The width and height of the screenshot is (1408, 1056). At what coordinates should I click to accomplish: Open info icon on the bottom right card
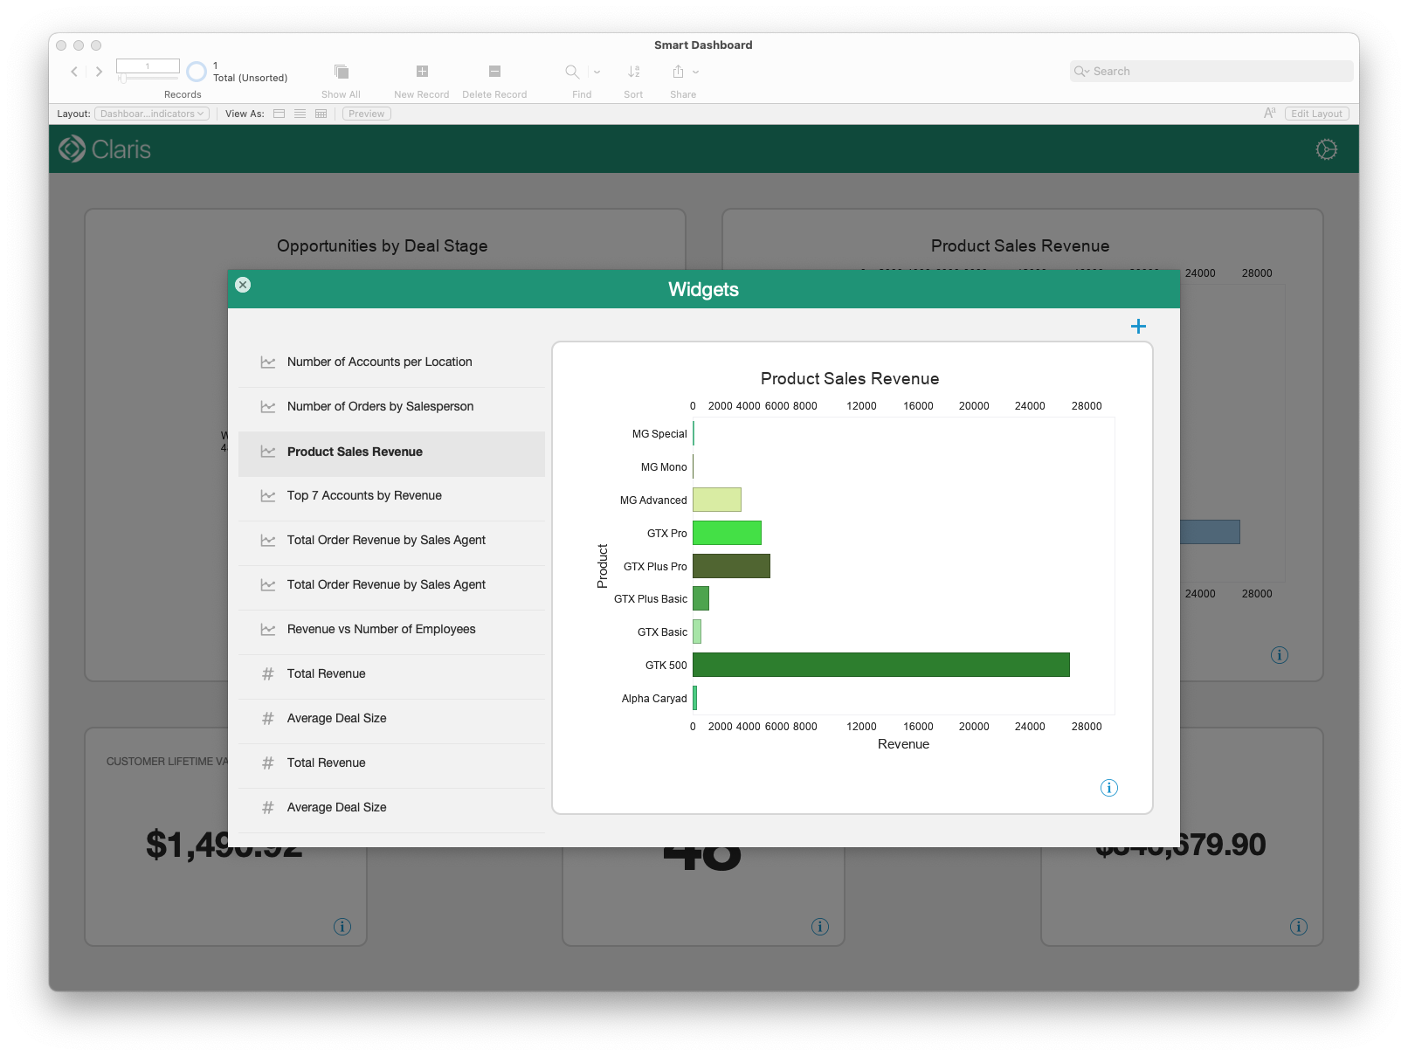[1299, 927]
